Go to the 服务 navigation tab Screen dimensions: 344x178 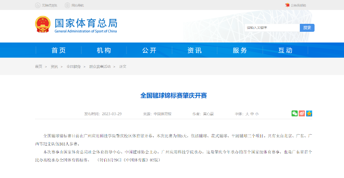[x=240, y=50]
